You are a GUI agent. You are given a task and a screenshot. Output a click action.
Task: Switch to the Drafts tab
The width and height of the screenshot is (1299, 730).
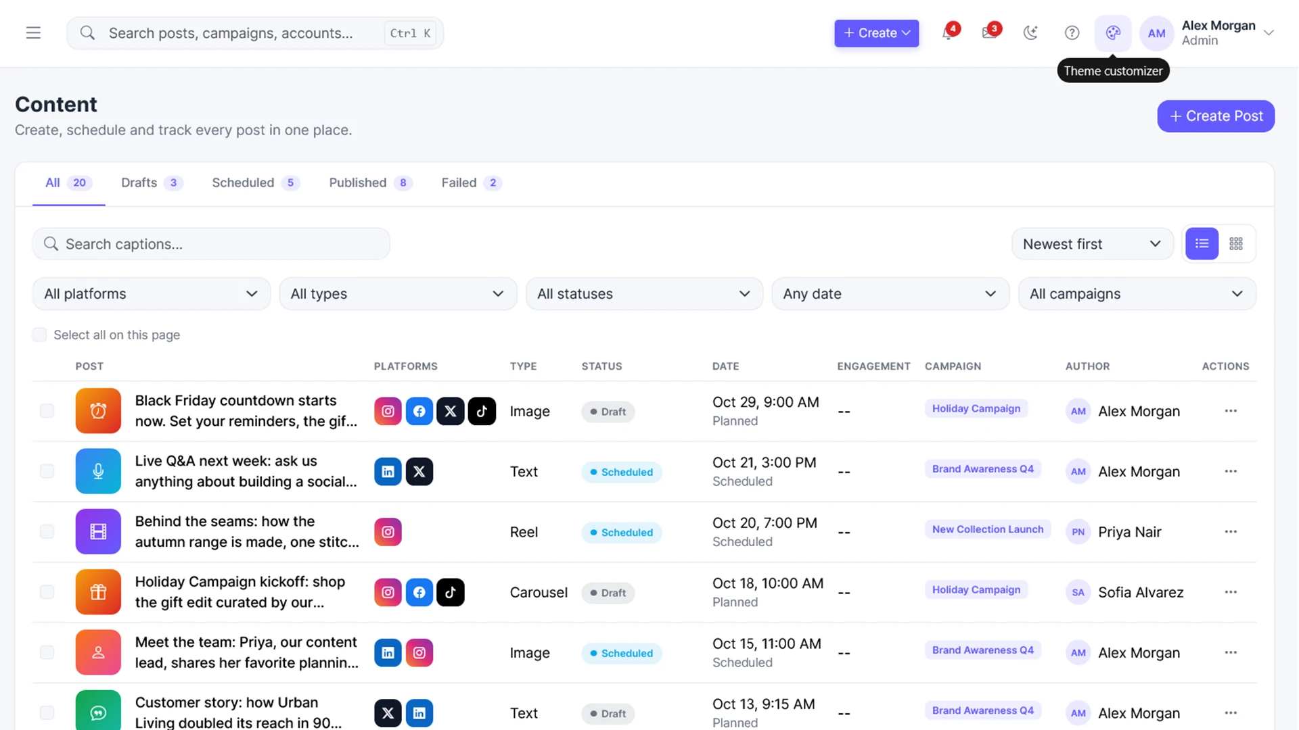152,182
